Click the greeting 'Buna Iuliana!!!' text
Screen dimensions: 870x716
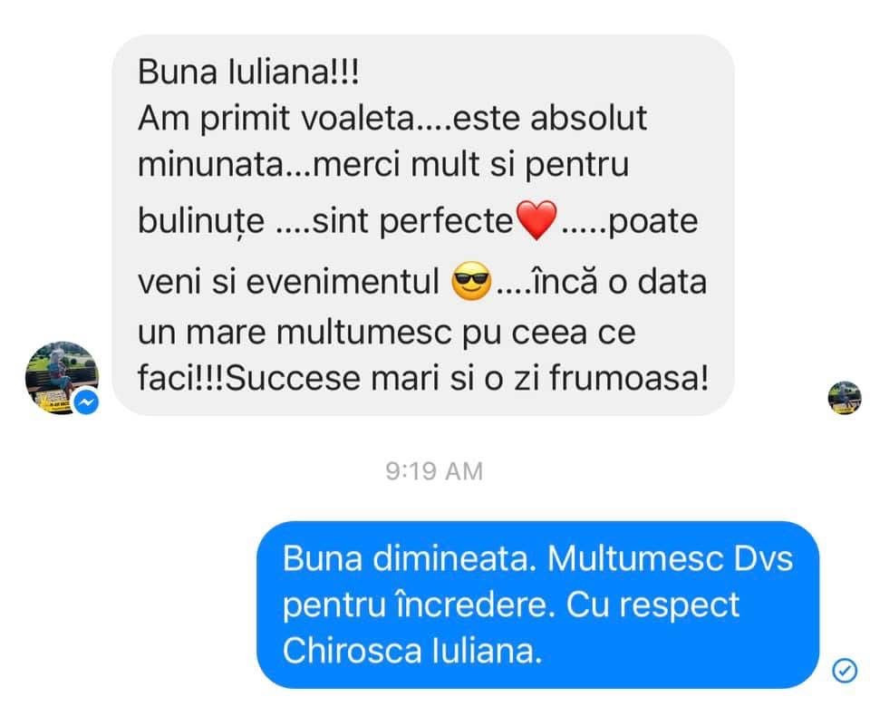(248, 72)
